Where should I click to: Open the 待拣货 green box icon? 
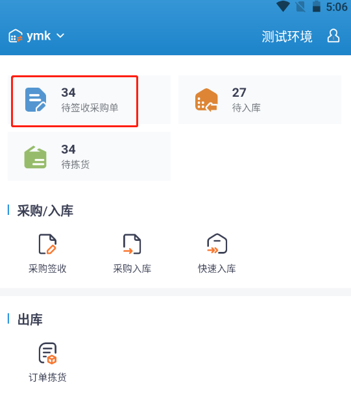(35, 157)
